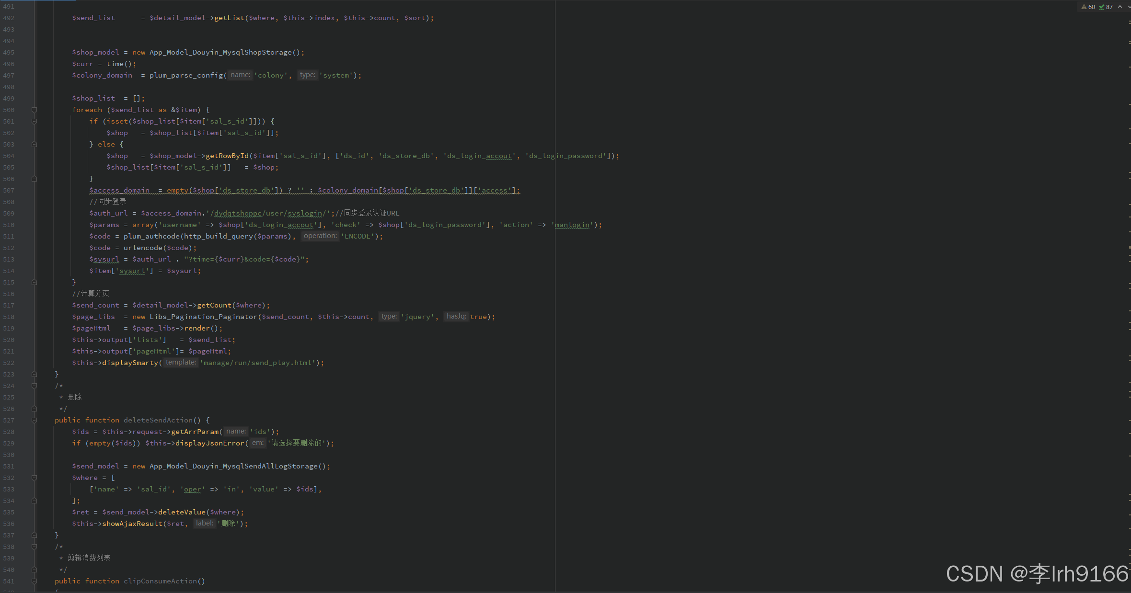This screenshot has width=1131, height=593.
Task: Click line number 529 in the gutter
Action: click(9, 443)
